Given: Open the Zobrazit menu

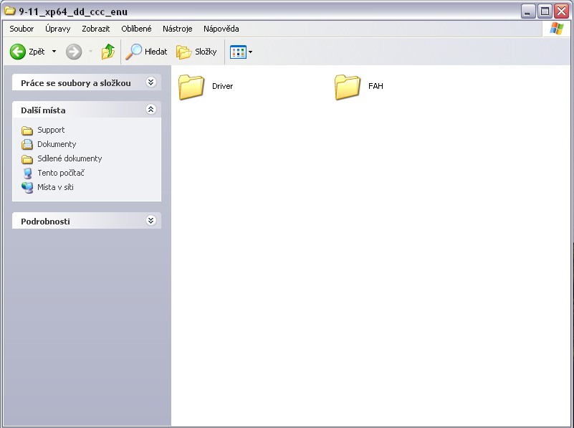Looking at the screenshot, I should coord(96,29).
